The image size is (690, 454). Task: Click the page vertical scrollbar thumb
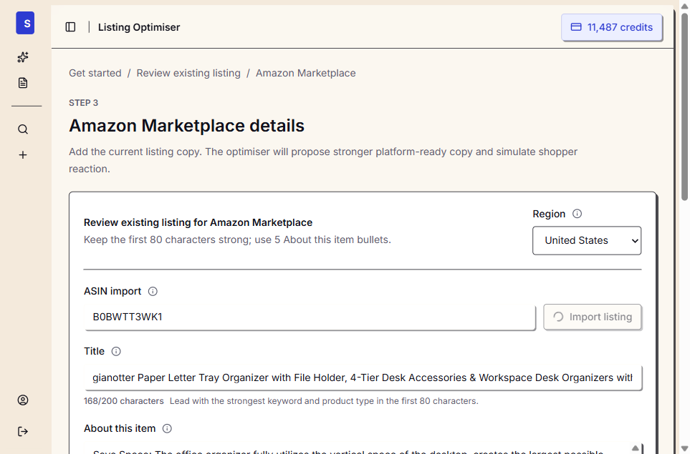[684, 107]
